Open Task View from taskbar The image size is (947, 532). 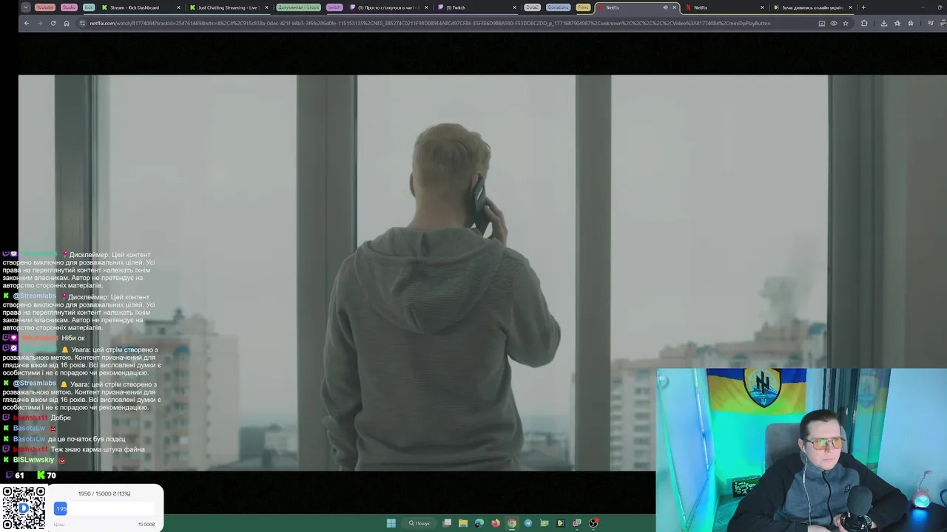tap(447, 523)
